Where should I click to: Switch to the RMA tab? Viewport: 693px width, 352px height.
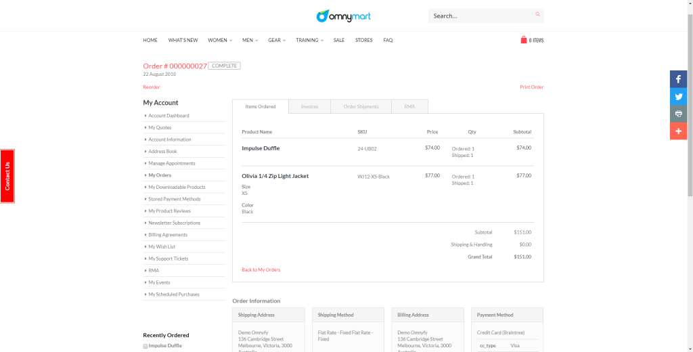click(409, 106)
